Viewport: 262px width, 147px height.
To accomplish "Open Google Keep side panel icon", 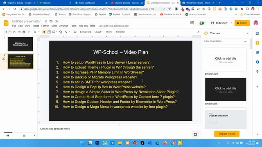I will [x=257, y=43].
